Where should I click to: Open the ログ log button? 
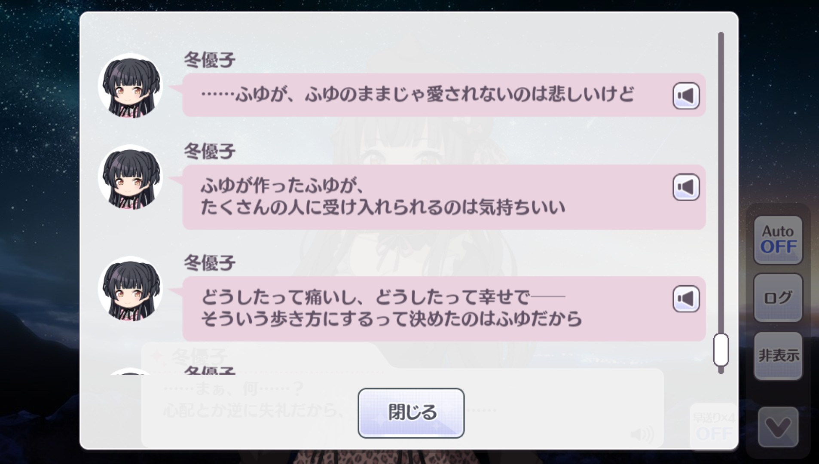(x=778, y=297)
